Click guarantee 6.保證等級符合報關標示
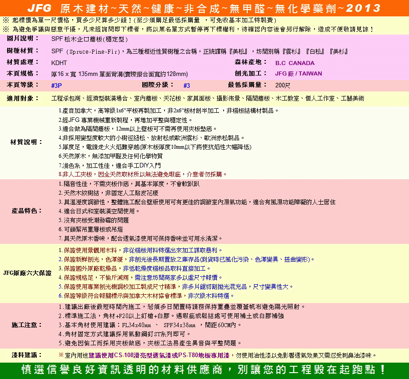The width and height of the screenshot is (409, 379). [x=146, y=296]
